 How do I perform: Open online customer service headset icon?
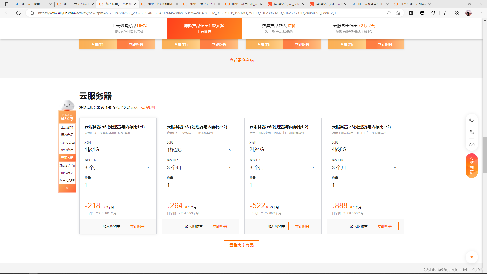pos(472,120)
